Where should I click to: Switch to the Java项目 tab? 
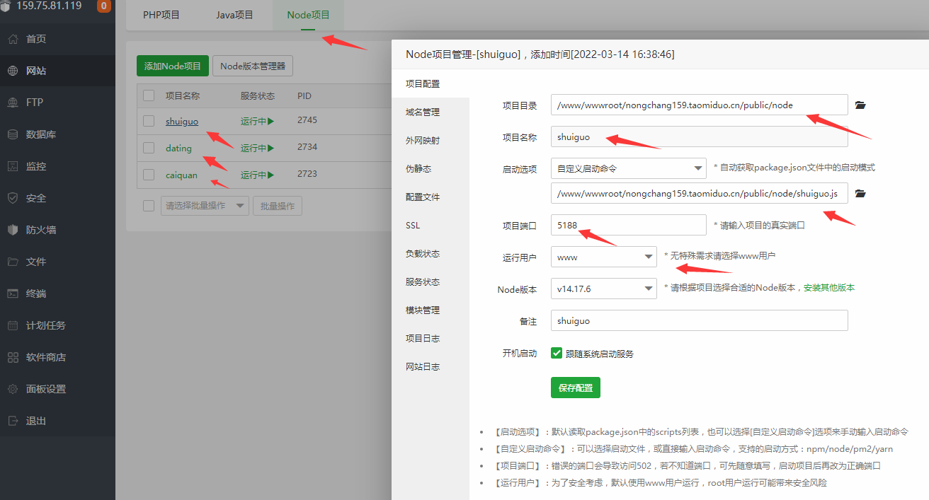coord(234,15)
